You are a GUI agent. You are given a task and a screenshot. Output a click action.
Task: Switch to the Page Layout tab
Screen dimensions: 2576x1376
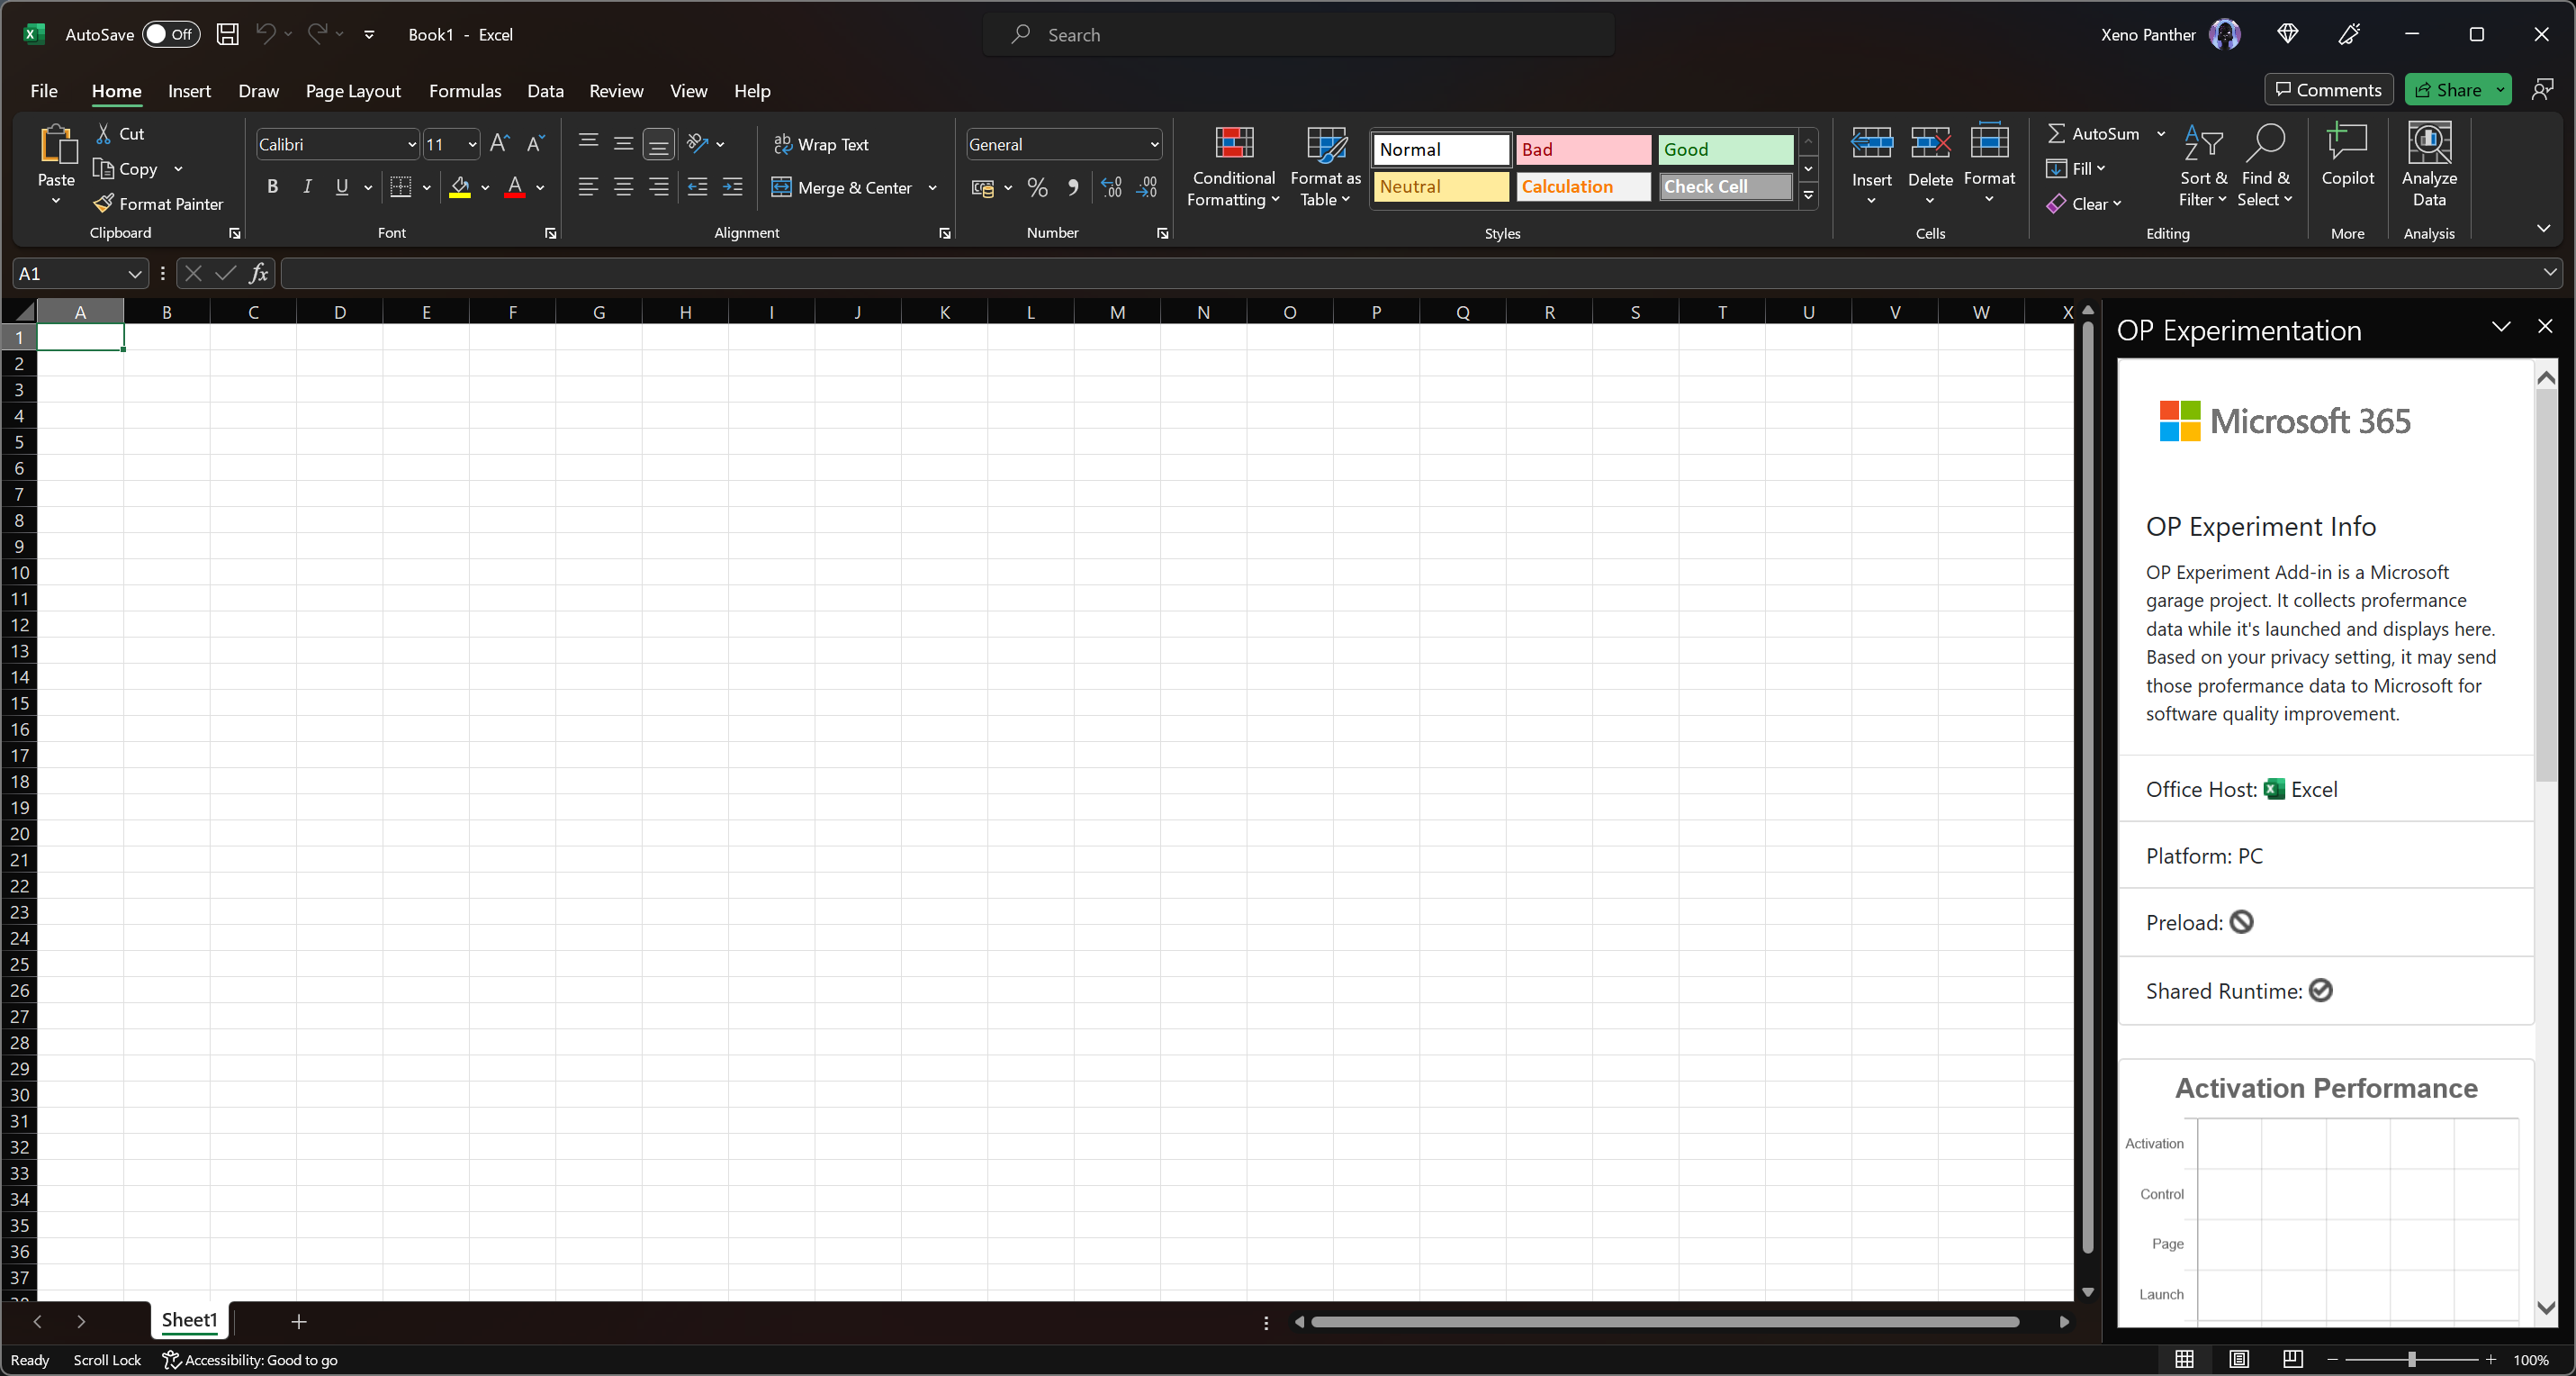click(353, 90)
